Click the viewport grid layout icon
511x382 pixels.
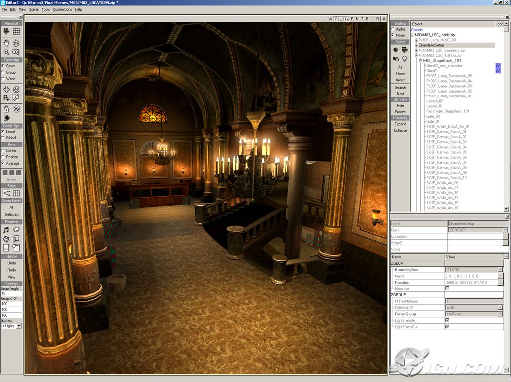click(16, 31)
